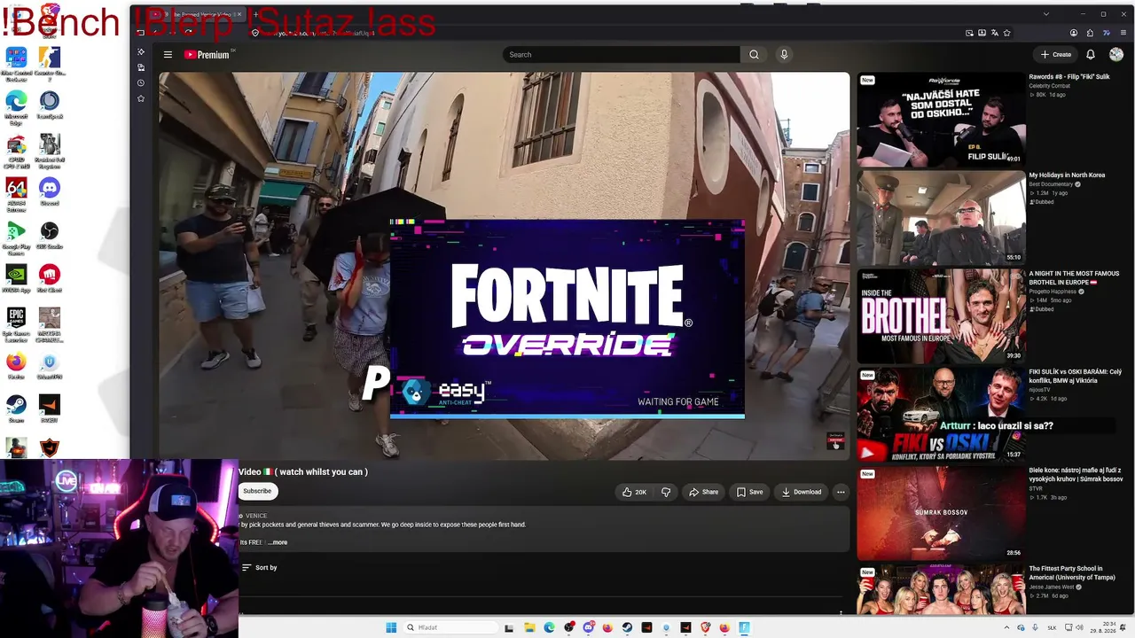Expand the description with ...more
The width and height of the screenshot is (1135, 638).
pos(278,542)
